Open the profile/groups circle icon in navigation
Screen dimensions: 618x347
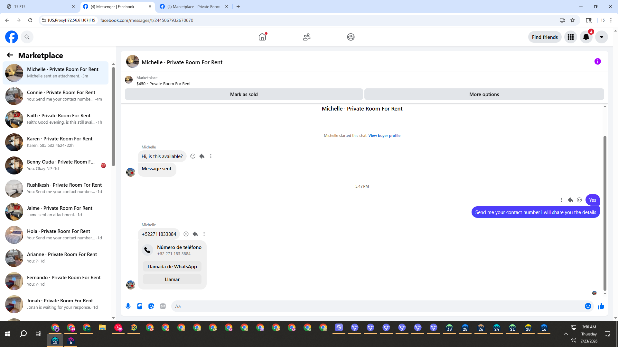tap(351, 37)
